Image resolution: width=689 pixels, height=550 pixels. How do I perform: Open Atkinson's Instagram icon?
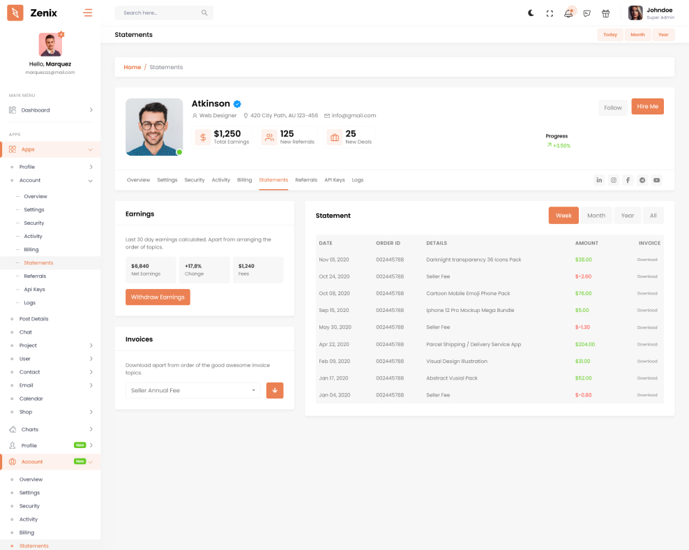click(614, 180)
